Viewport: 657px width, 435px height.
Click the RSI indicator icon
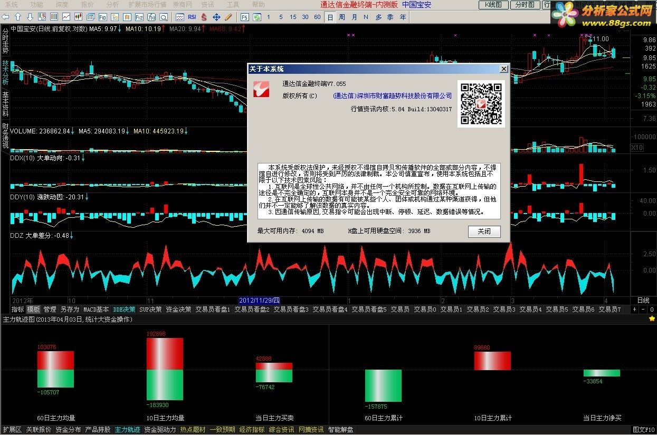pyautogui.click(x=192, y=17)
